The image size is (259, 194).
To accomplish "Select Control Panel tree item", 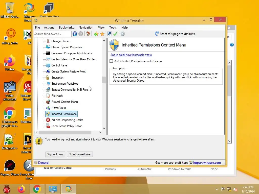I will click(x=59, y=65).
